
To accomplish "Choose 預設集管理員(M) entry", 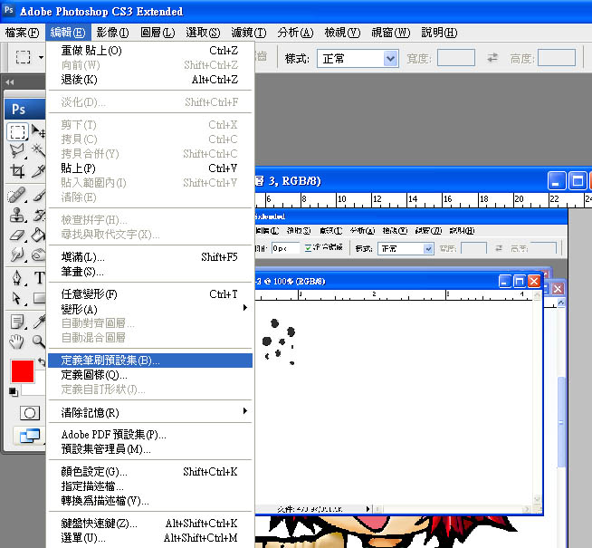I will coord(150,449).
